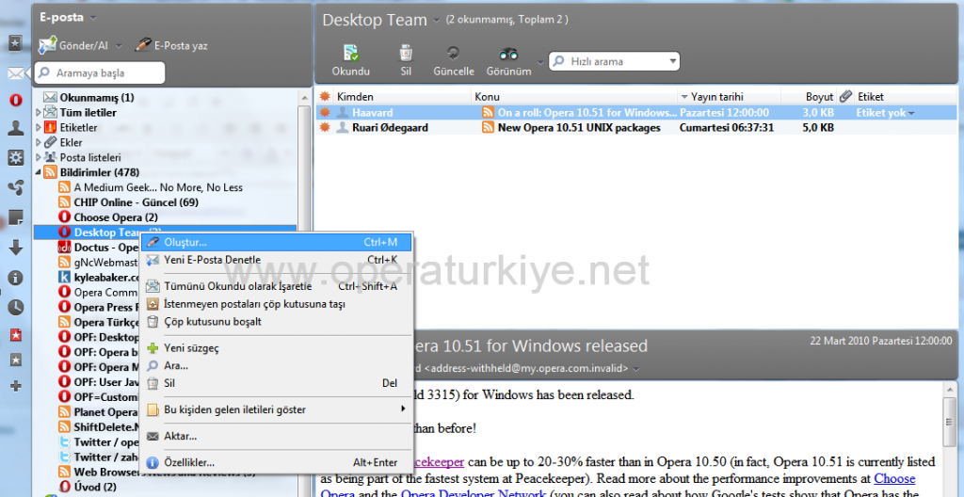The height and width of the screenshot is (497, 964).
Task: Click the status star column header icon
Action: [325, 97]
